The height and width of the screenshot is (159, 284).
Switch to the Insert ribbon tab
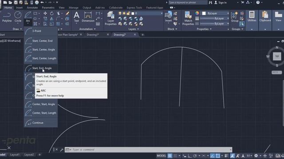(x=19, y=8)
